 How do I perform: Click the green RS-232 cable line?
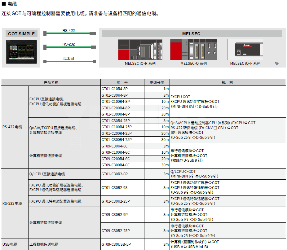pyautogui.click(x=68, y=47)
